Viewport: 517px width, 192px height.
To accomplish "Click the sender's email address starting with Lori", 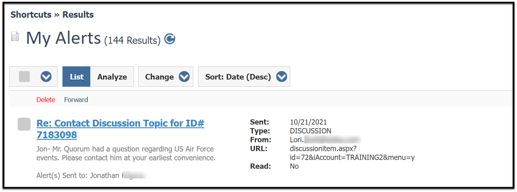I will coord(325,140).
